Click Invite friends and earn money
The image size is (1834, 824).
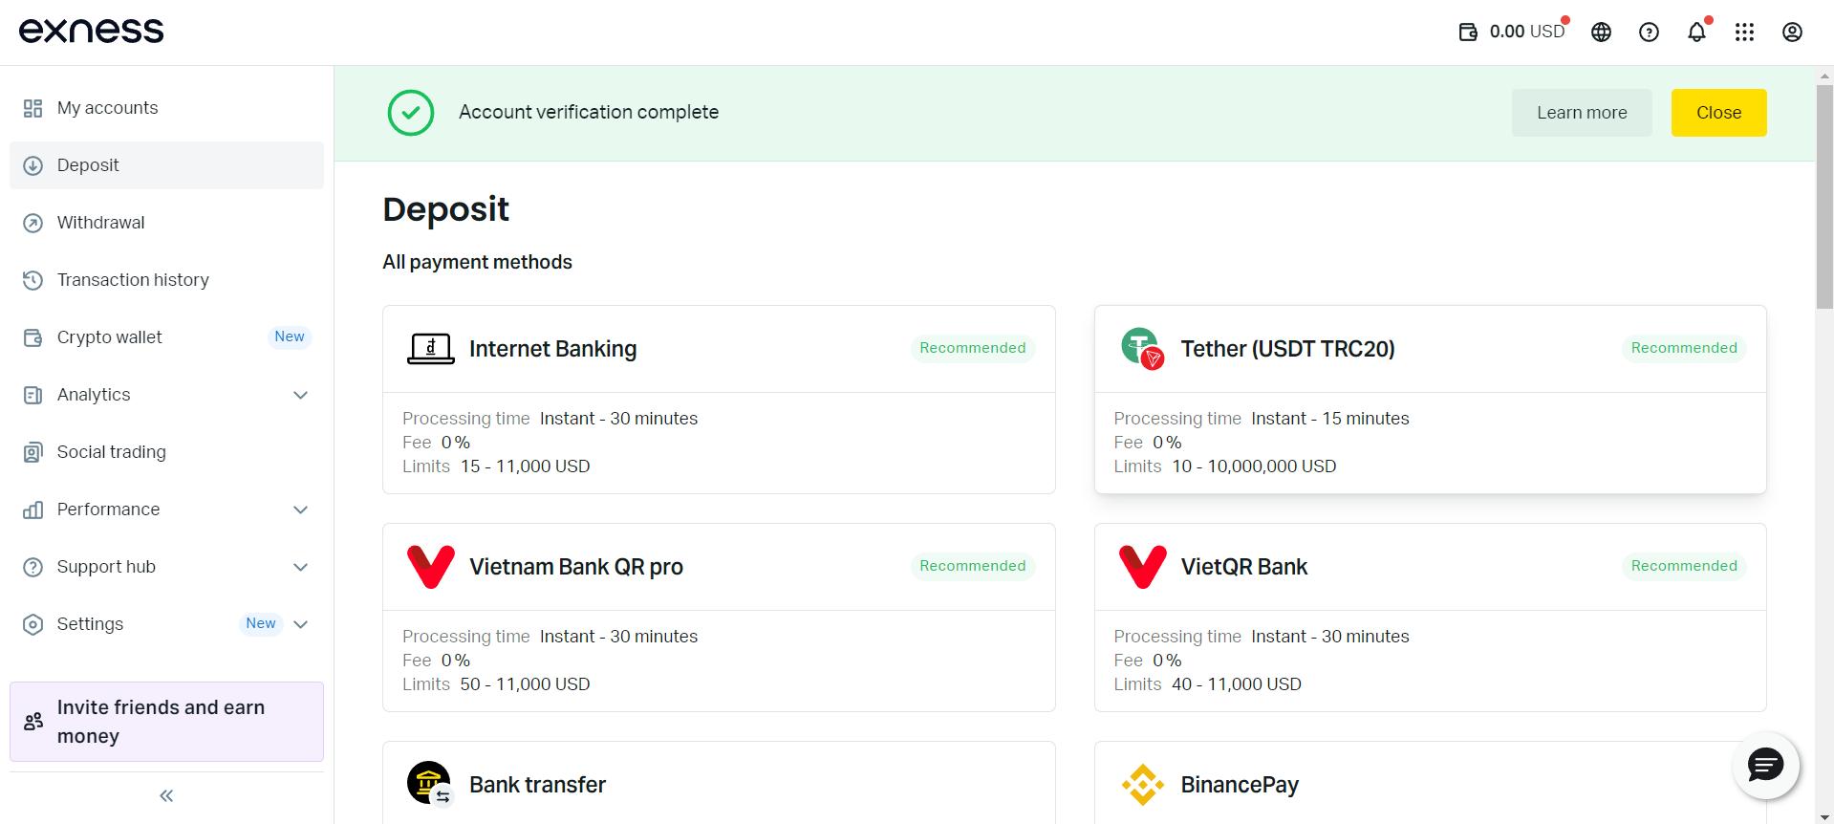point(166,722)
